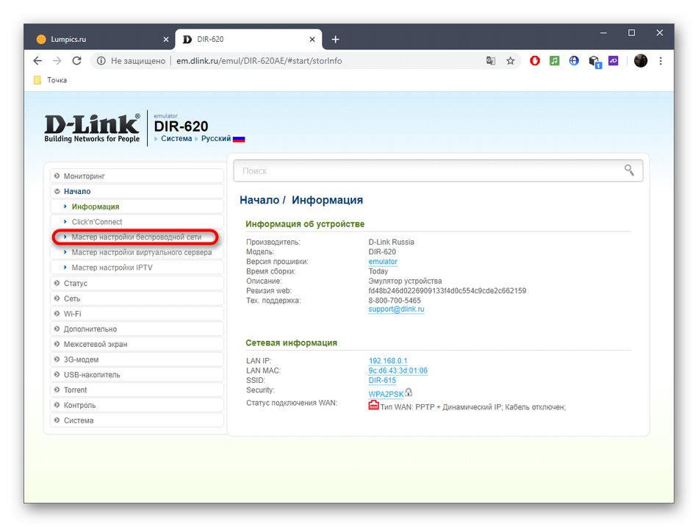Open the cube extension with blue badge
The width and height of the screenshot is (698, 527).
point(594,62)
